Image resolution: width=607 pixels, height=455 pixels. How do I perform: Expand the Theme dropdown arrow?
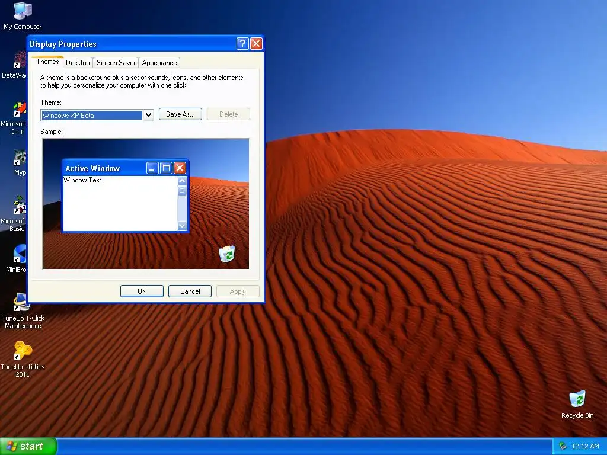(x=148, y=115)
